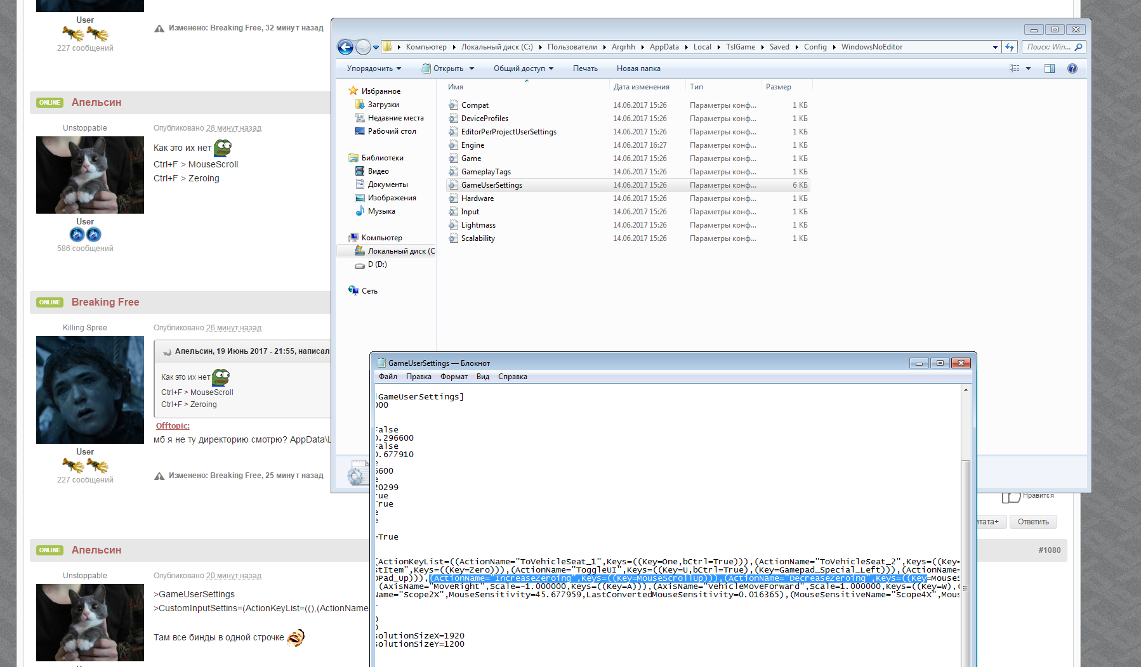
Task: Click Новая папка in Explorer toolbar
Action: 638,68
